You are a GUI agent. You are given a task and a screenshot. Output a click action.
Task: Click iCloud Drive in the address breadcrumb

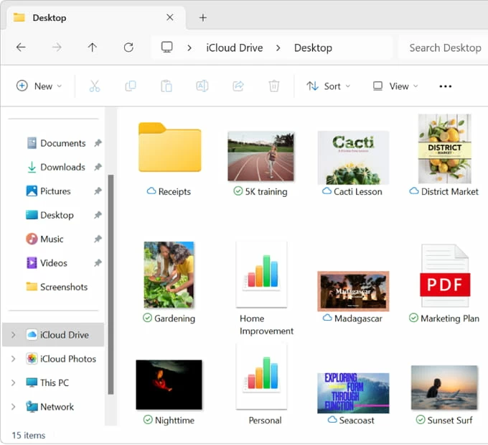[x=234, y=47]
